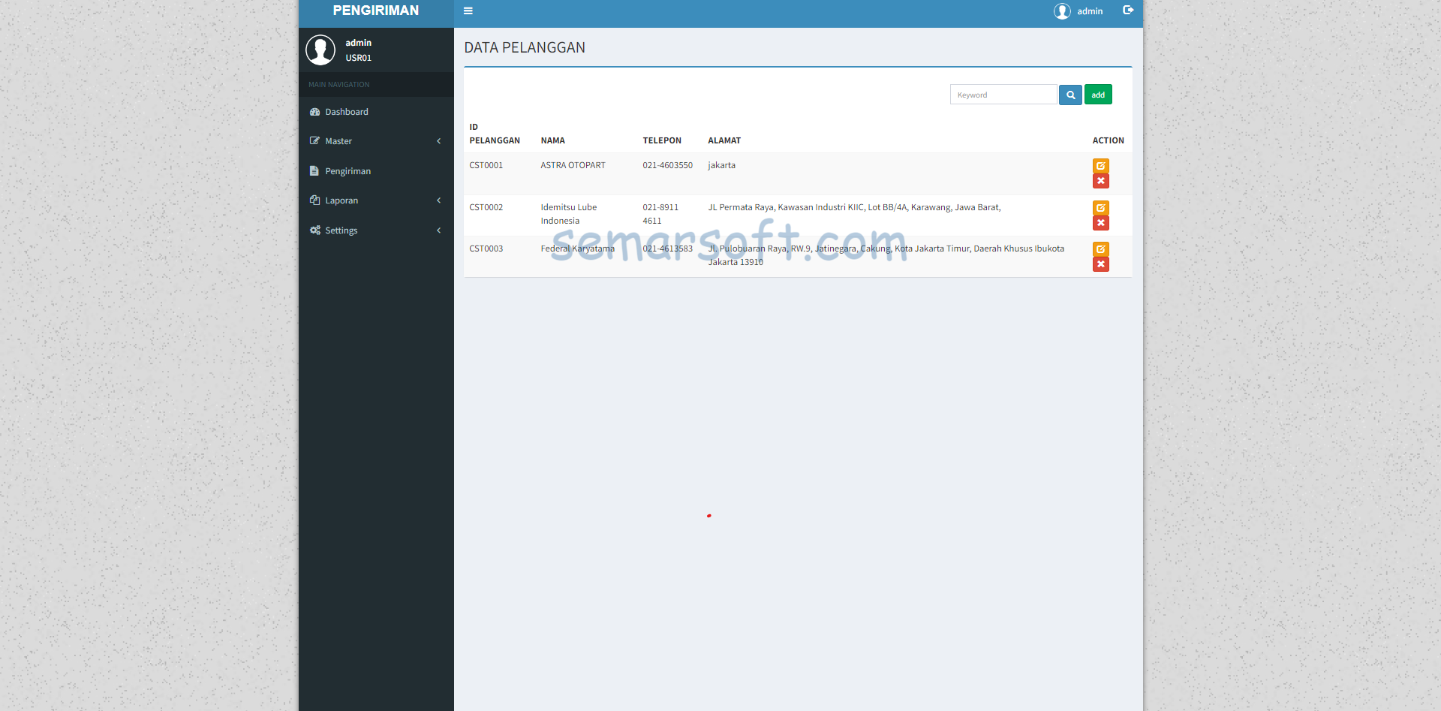Edit Federal Karyatama with the orange edit icon

pos(1100,249)
